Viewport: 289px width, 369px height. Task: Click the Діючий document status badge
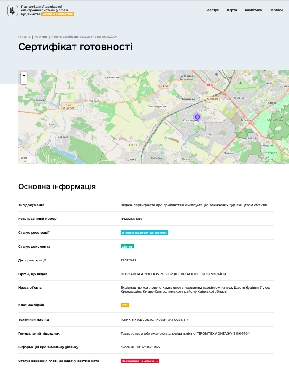(x=127, y=247)
